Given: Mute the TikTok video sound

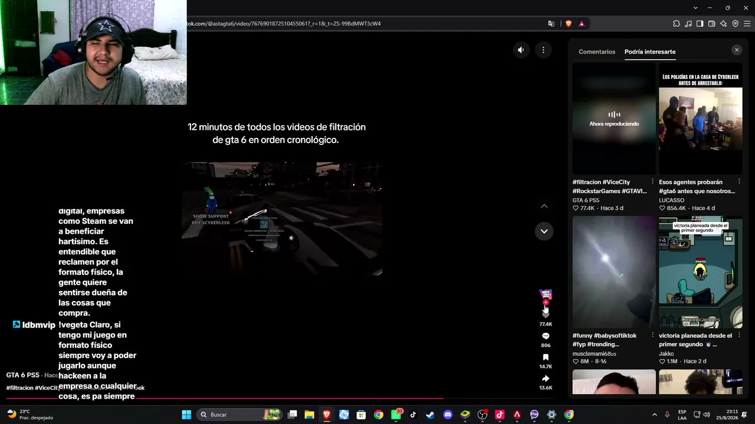Looking at the screenshot, I should coord(521,50).
